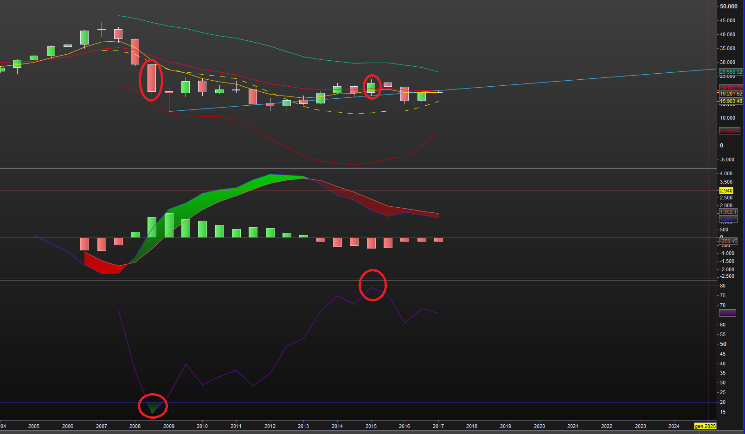Select the 2022 year on time axis
This screenshot has width=745, height=434.
point(606,426)
